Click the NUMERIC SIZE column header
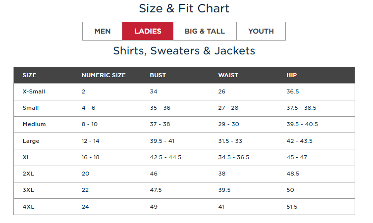Image resolution: width=373 pixels, height=223 pixels. click(104, 75)
